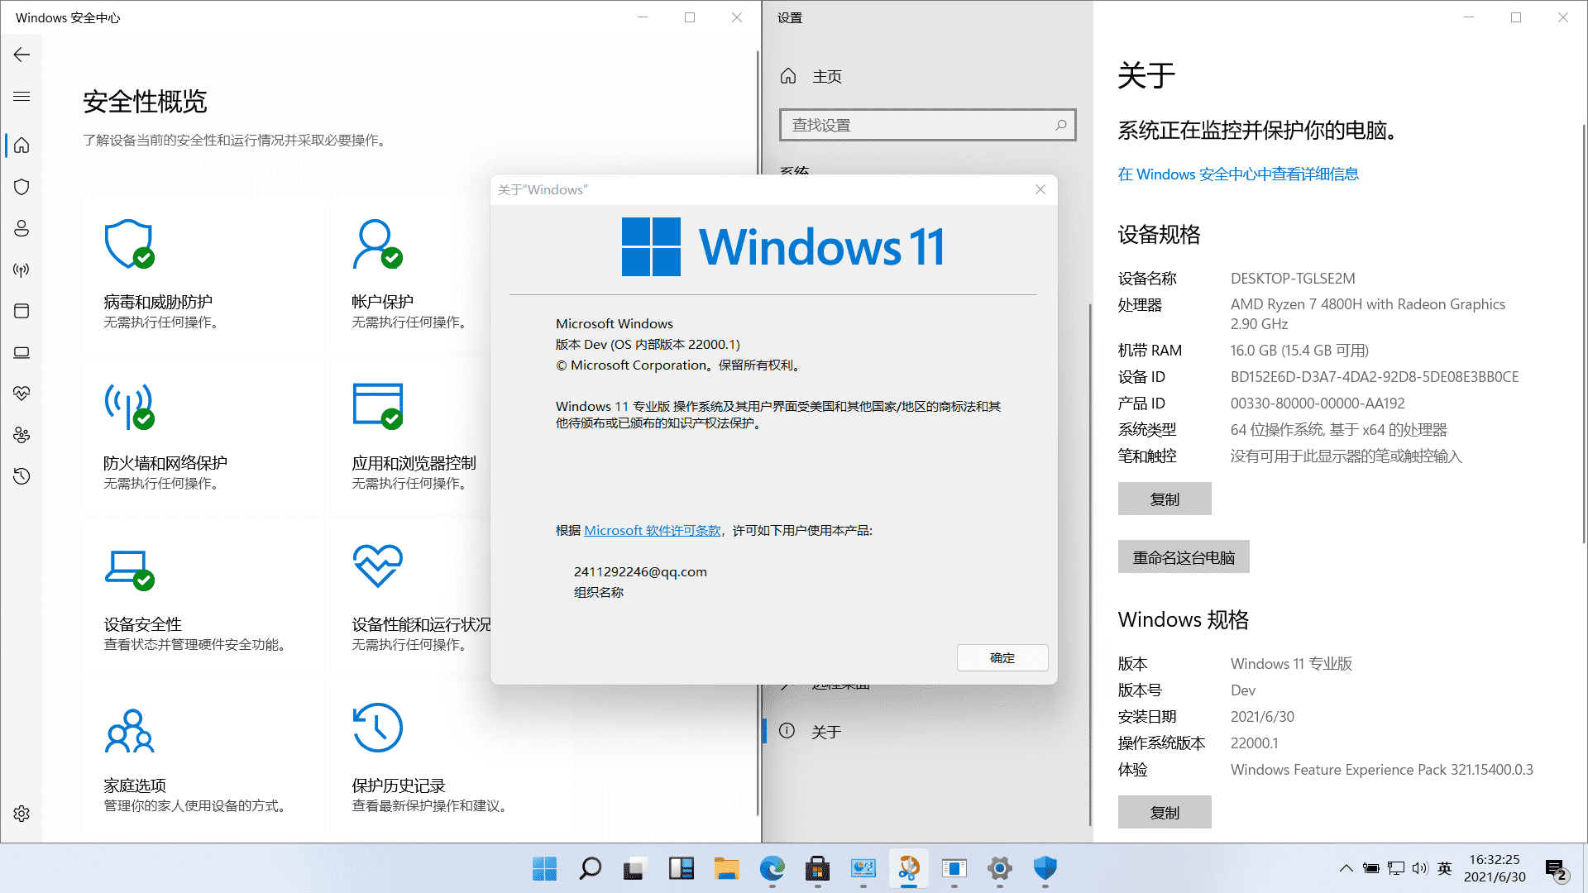Screen dimensions: 1588x893
Task: Open Protection history sidebar clock icon
Action: coord(22,476)
